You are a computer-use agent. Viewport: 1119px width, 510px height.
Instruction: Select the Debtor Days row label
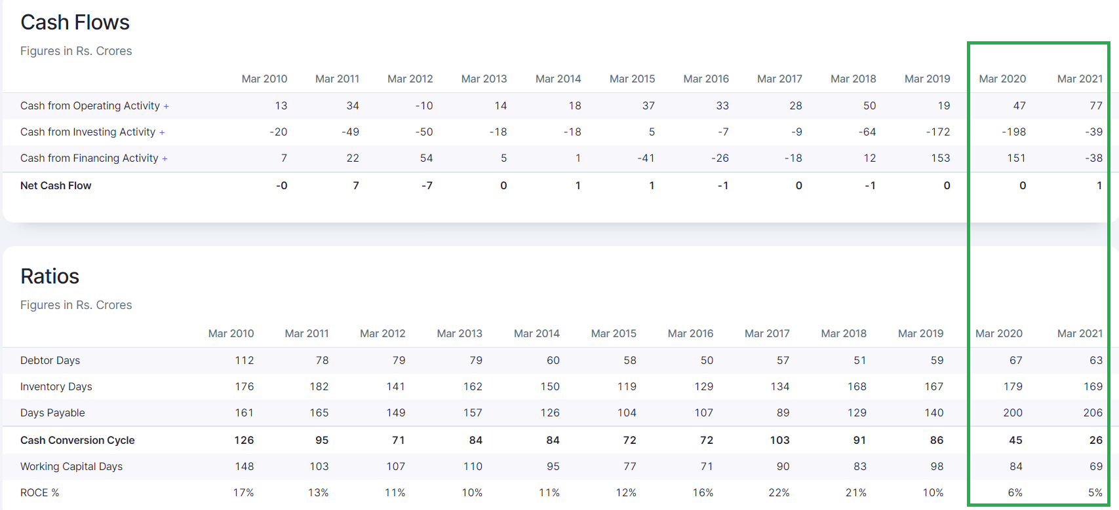[x=50, y=361]
